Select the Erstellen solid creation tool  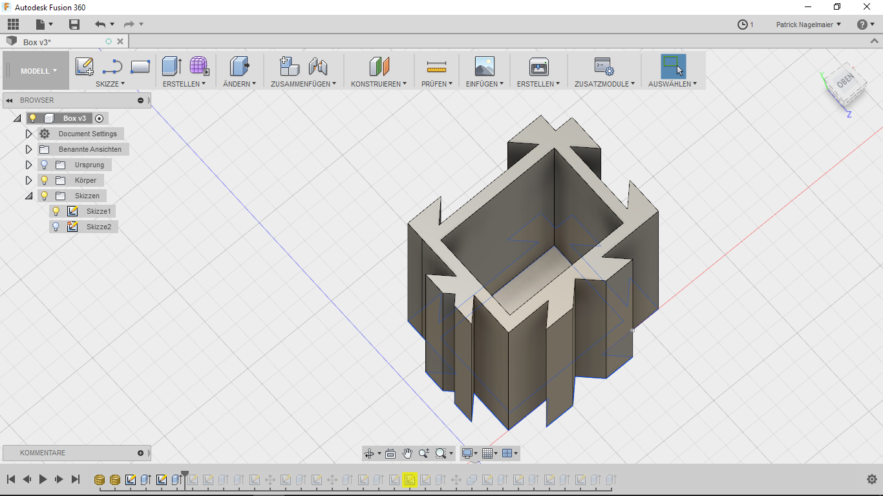[171, 67]
